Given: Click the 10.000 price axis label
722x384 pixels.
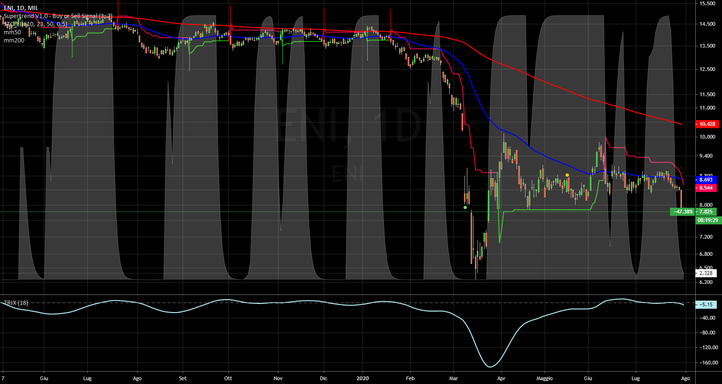Looking at the screenshot, I should click(707, 137).
